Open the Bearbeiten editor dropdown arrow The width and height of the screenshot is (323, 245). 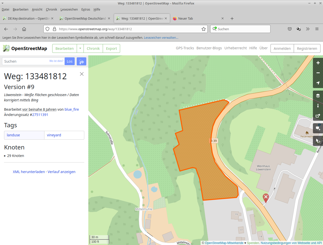pos(80,48)
